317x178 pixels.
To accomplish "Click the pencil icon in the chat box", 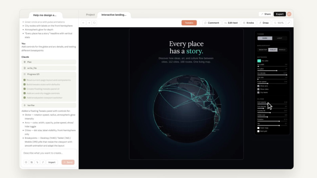I will click(43, 162).
